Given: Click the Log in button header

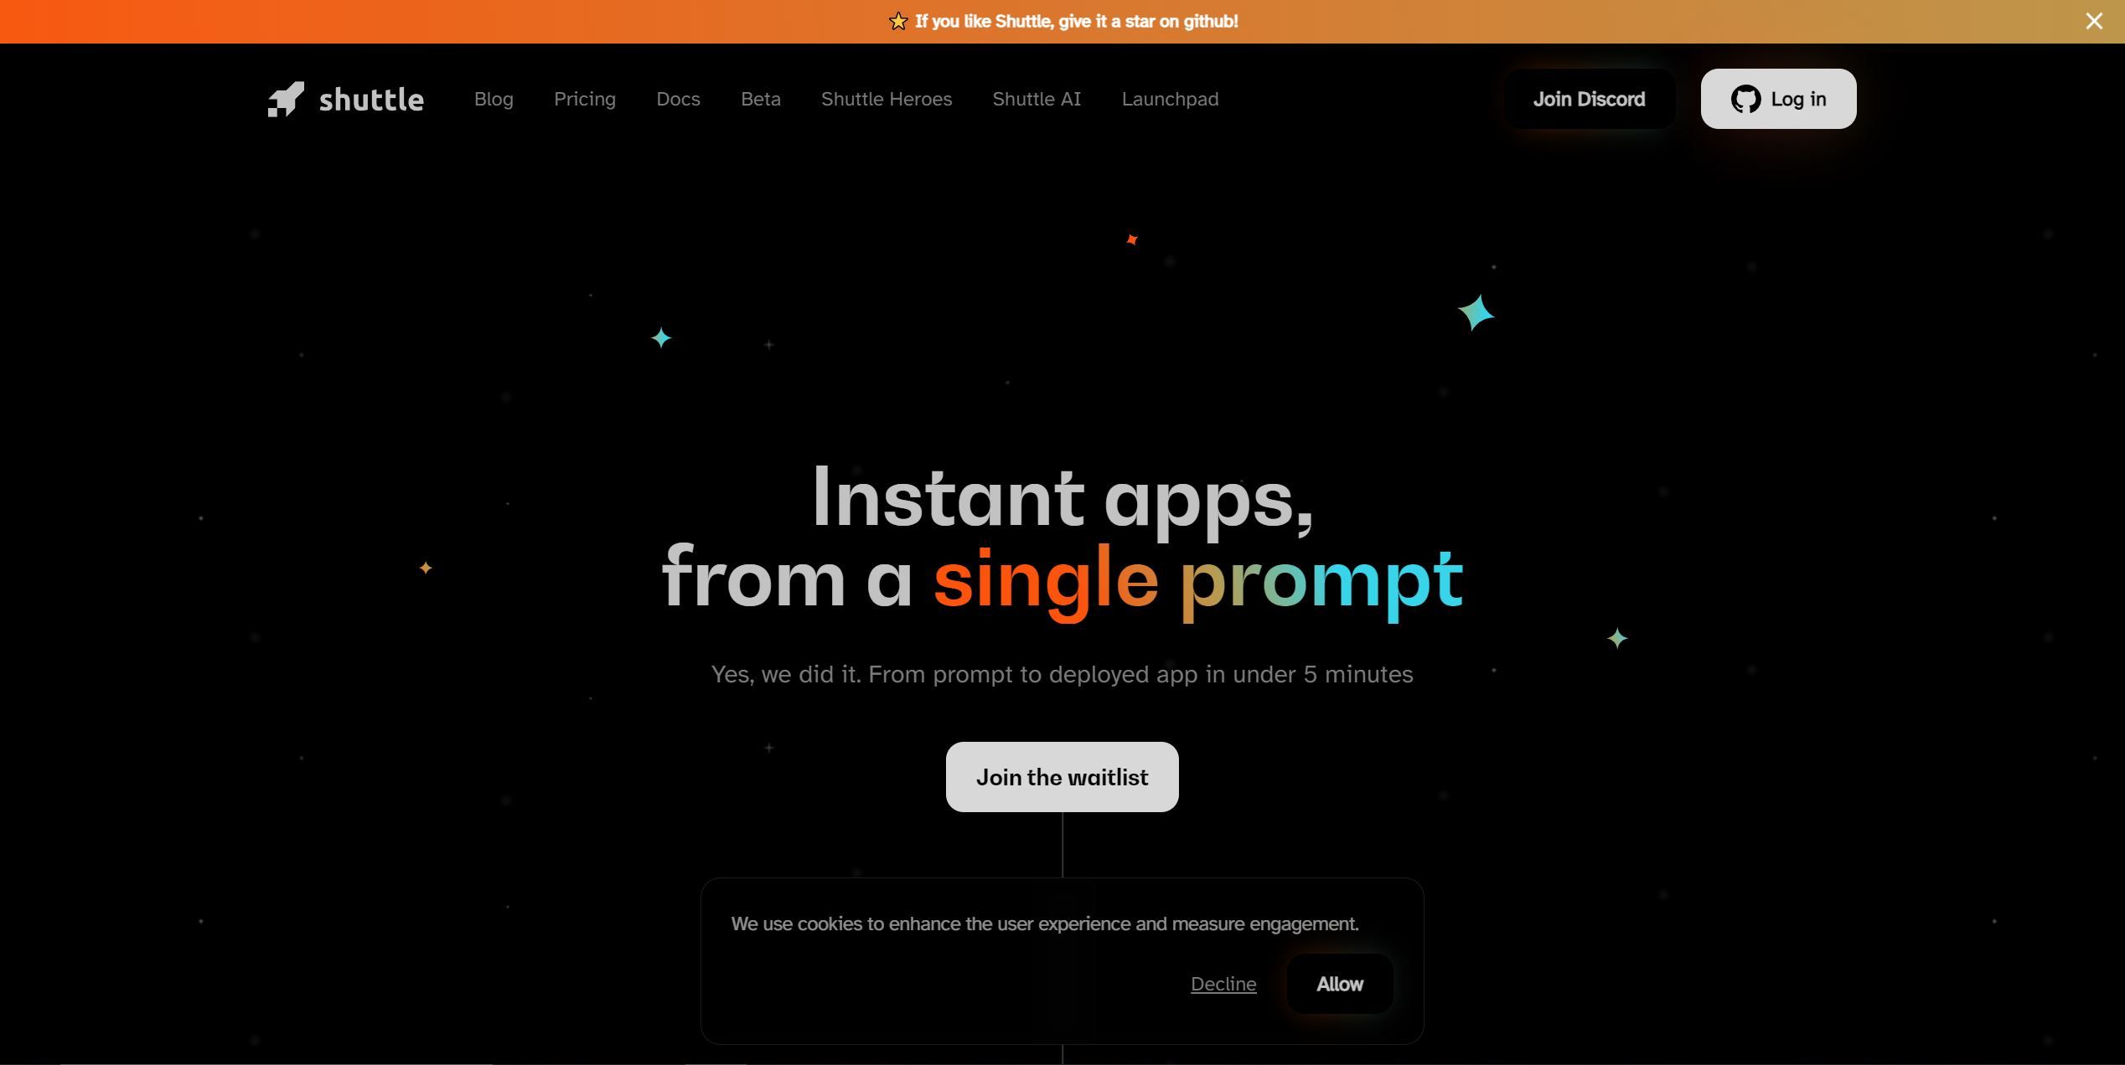Looking at the screenshot, I should [1777, 98].
